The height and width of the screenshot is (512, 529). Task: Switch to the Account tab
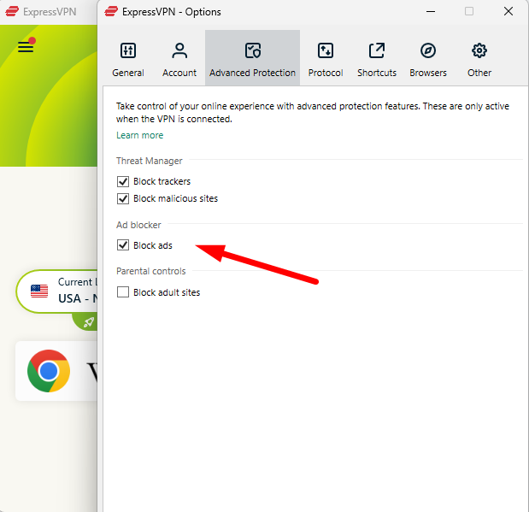(x=179, y=59)
